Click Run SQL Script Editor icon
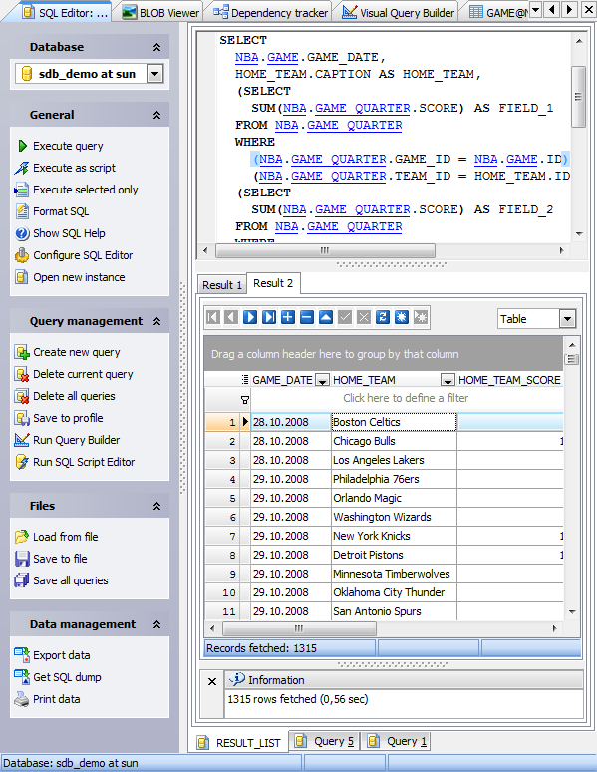Viewport: 597px width, 772px height. [x=22, y=462]
